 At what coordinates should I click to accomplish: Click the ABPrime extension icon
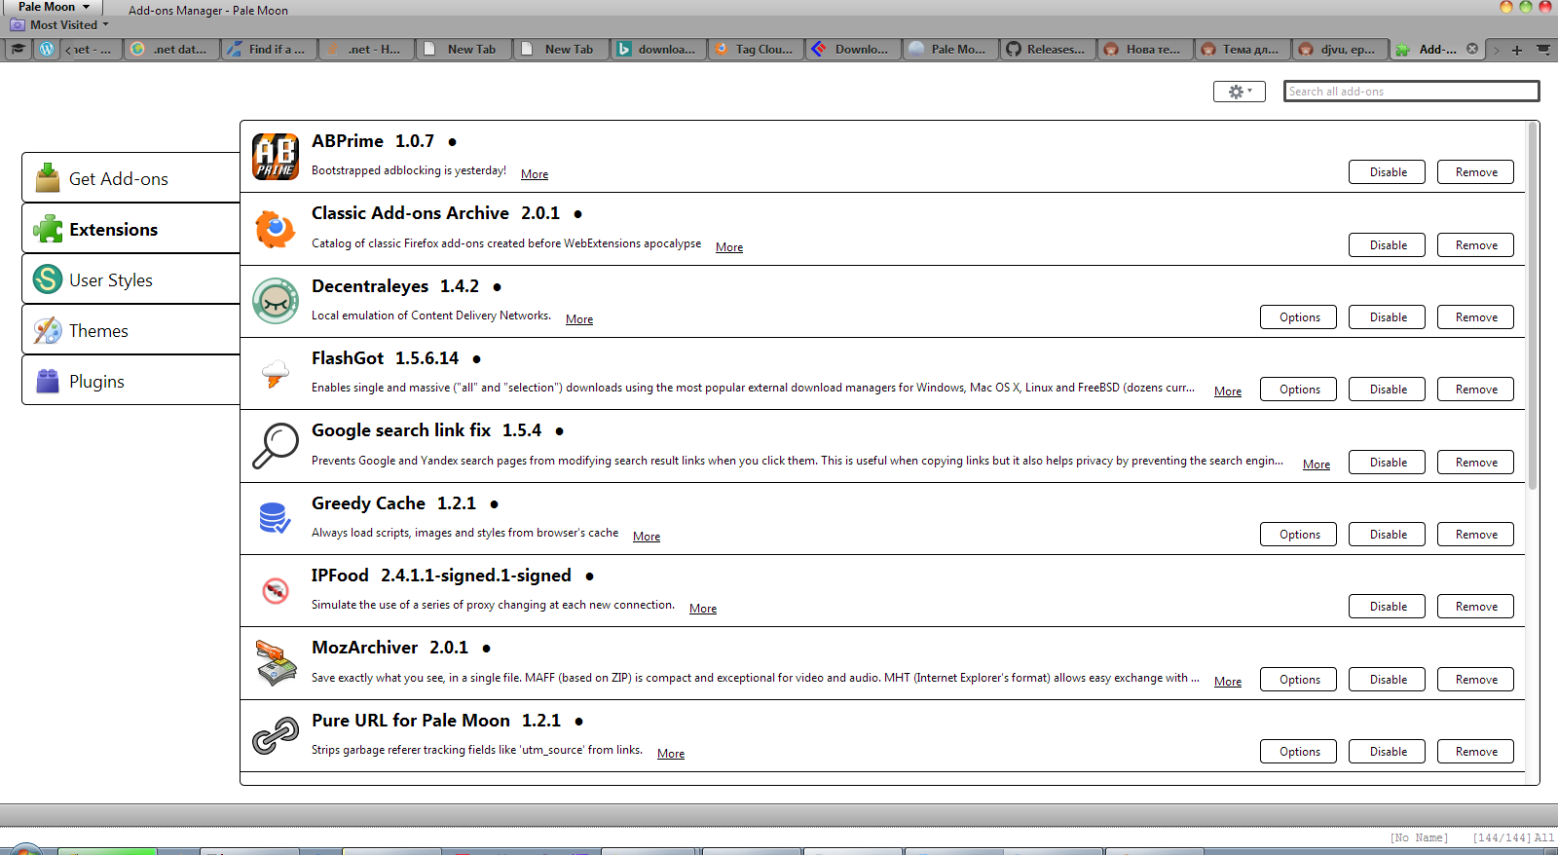click(x=276, y=157)
